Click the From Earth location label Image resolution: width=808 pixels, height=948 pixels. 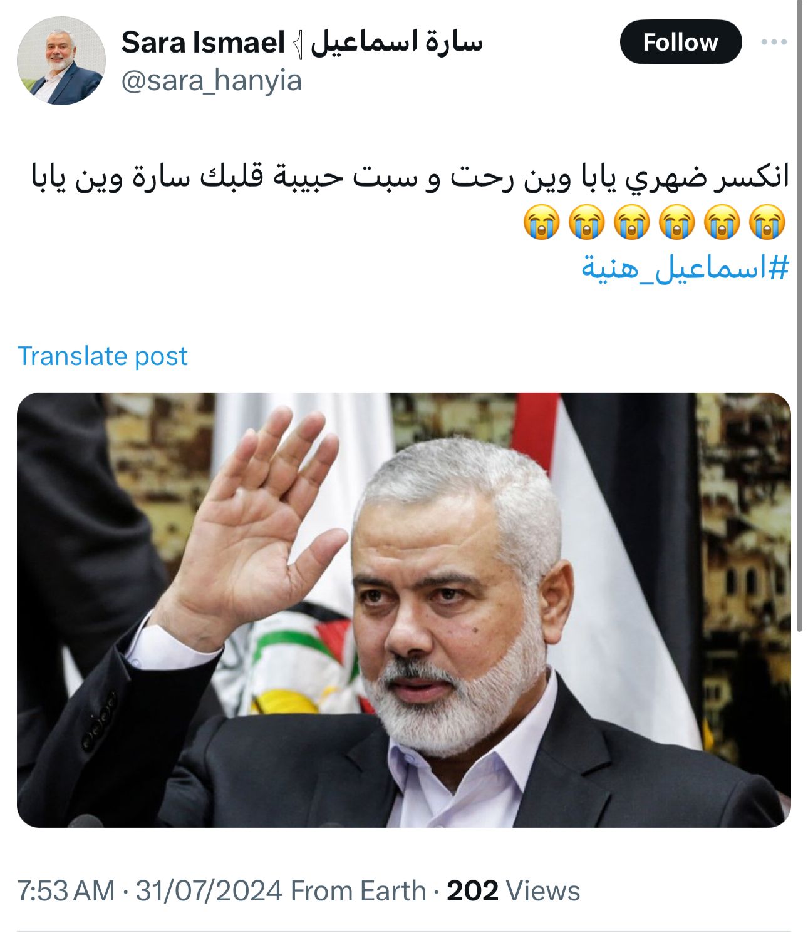tap(358, 890)
